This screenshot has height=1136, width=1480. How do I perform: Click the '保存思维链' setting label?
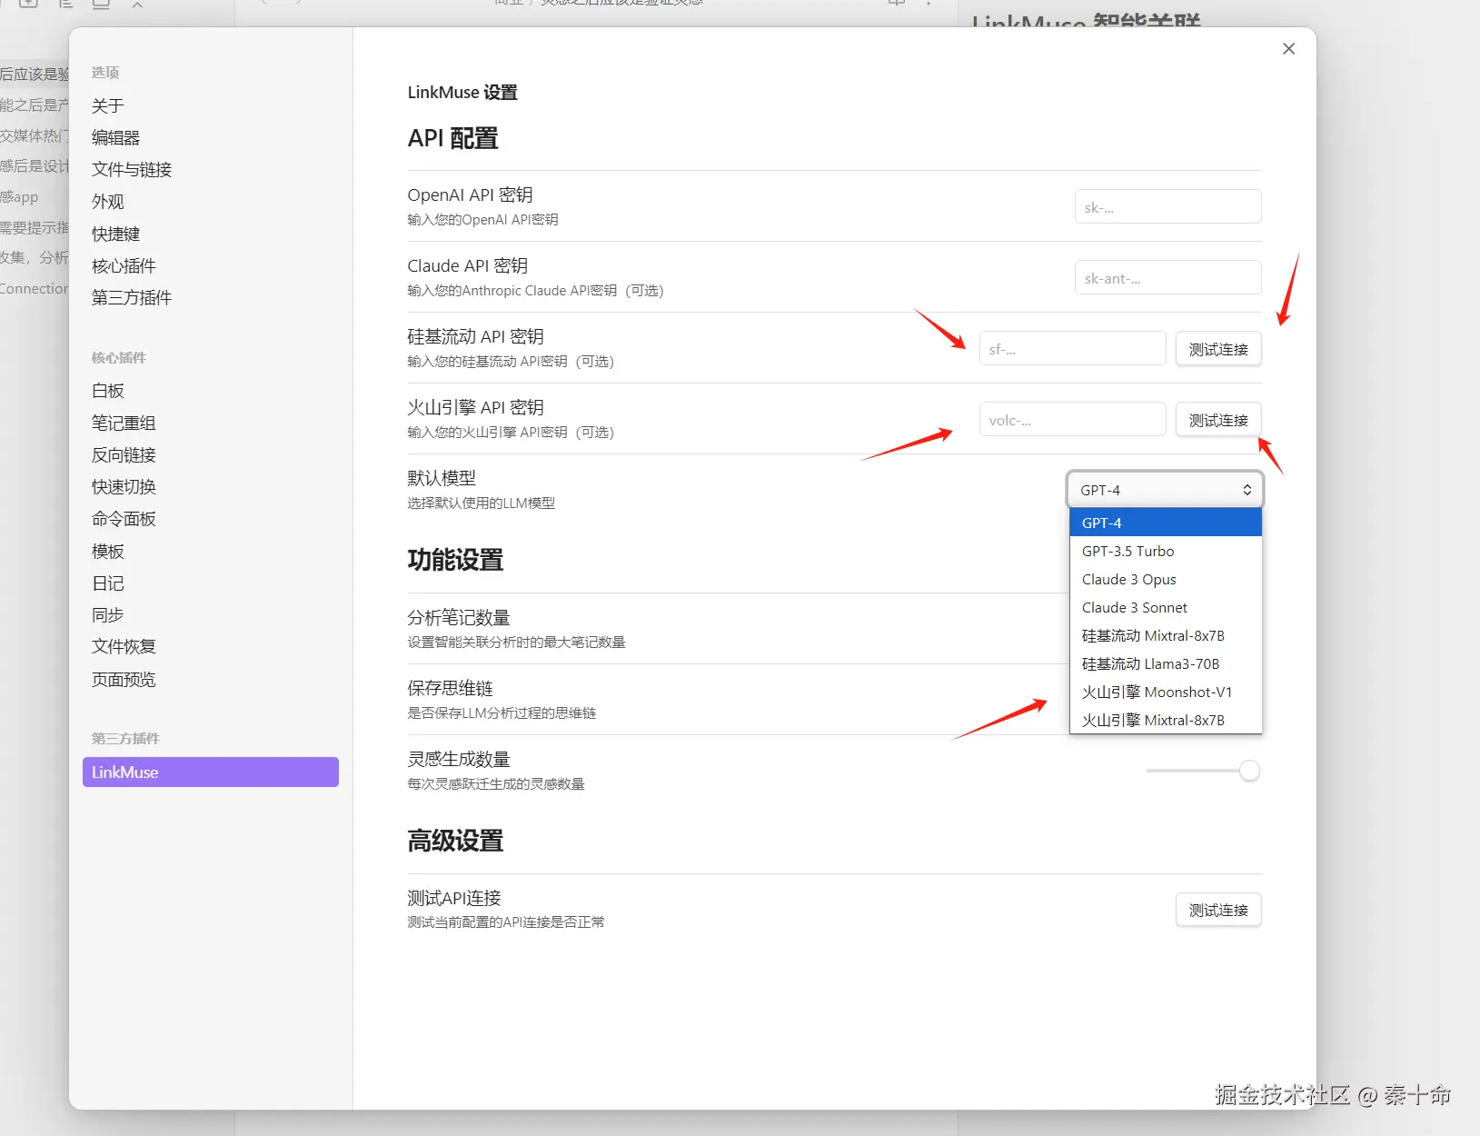(450, 689)
